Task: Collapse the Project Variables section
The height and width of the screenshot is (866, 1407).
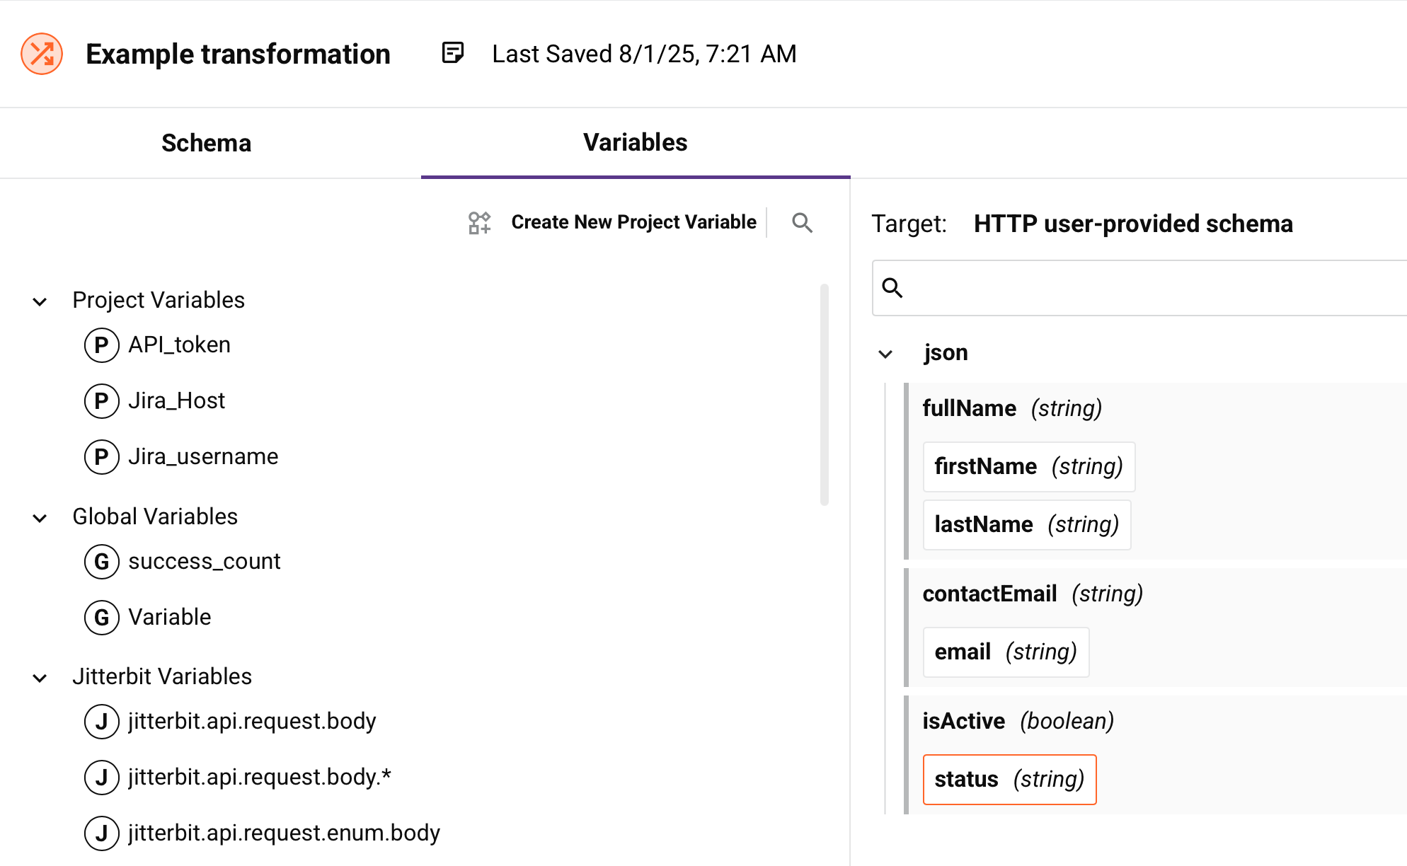Action: pyautogui.click(x=40, y=301)
